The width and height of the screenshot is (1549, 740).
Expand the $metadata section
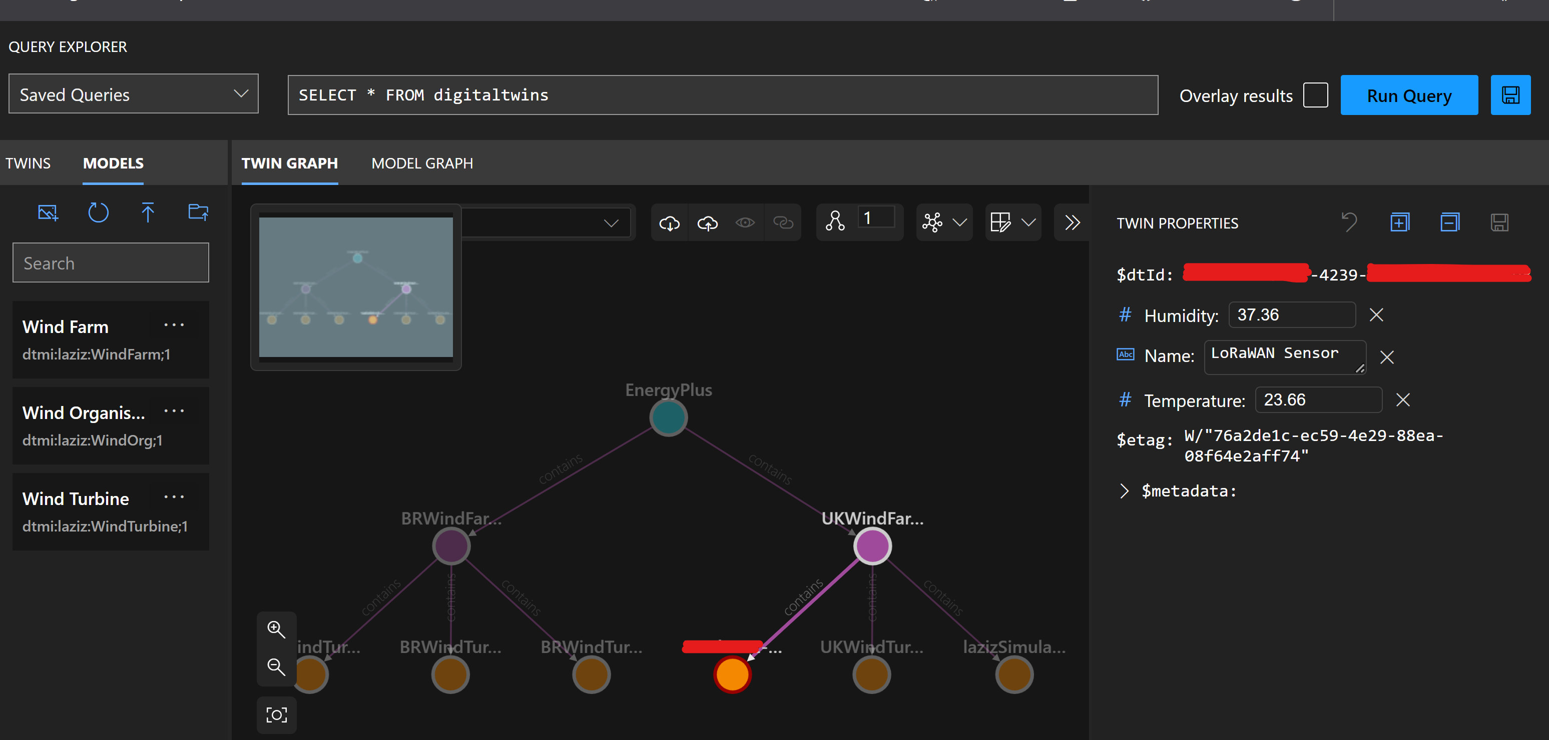tap(1122, 490)
